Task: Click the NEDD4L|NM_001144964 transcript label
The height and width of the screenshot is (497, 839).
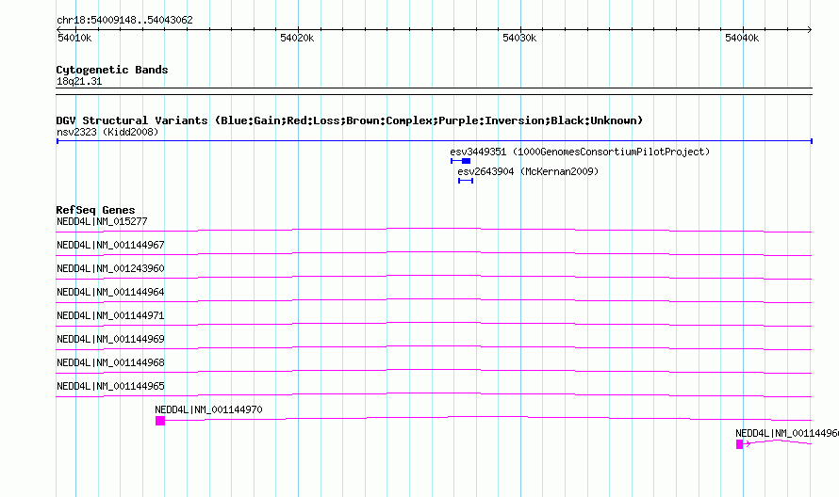Action: pos(110,293)
